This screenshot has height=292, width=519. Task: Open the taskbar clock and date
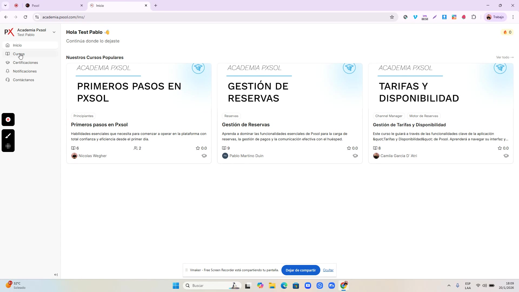tap(506, 286)
